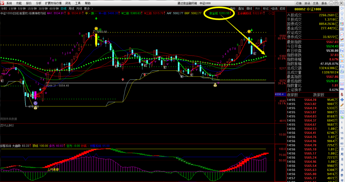The width and height of the screenshot is (345, 182).
Task: Click the FS icon in right sidebar
Action: coord(342,112)
